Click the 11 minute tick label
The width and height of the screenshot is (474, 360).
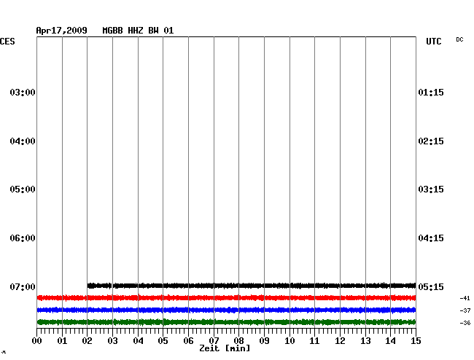[315, 341]
